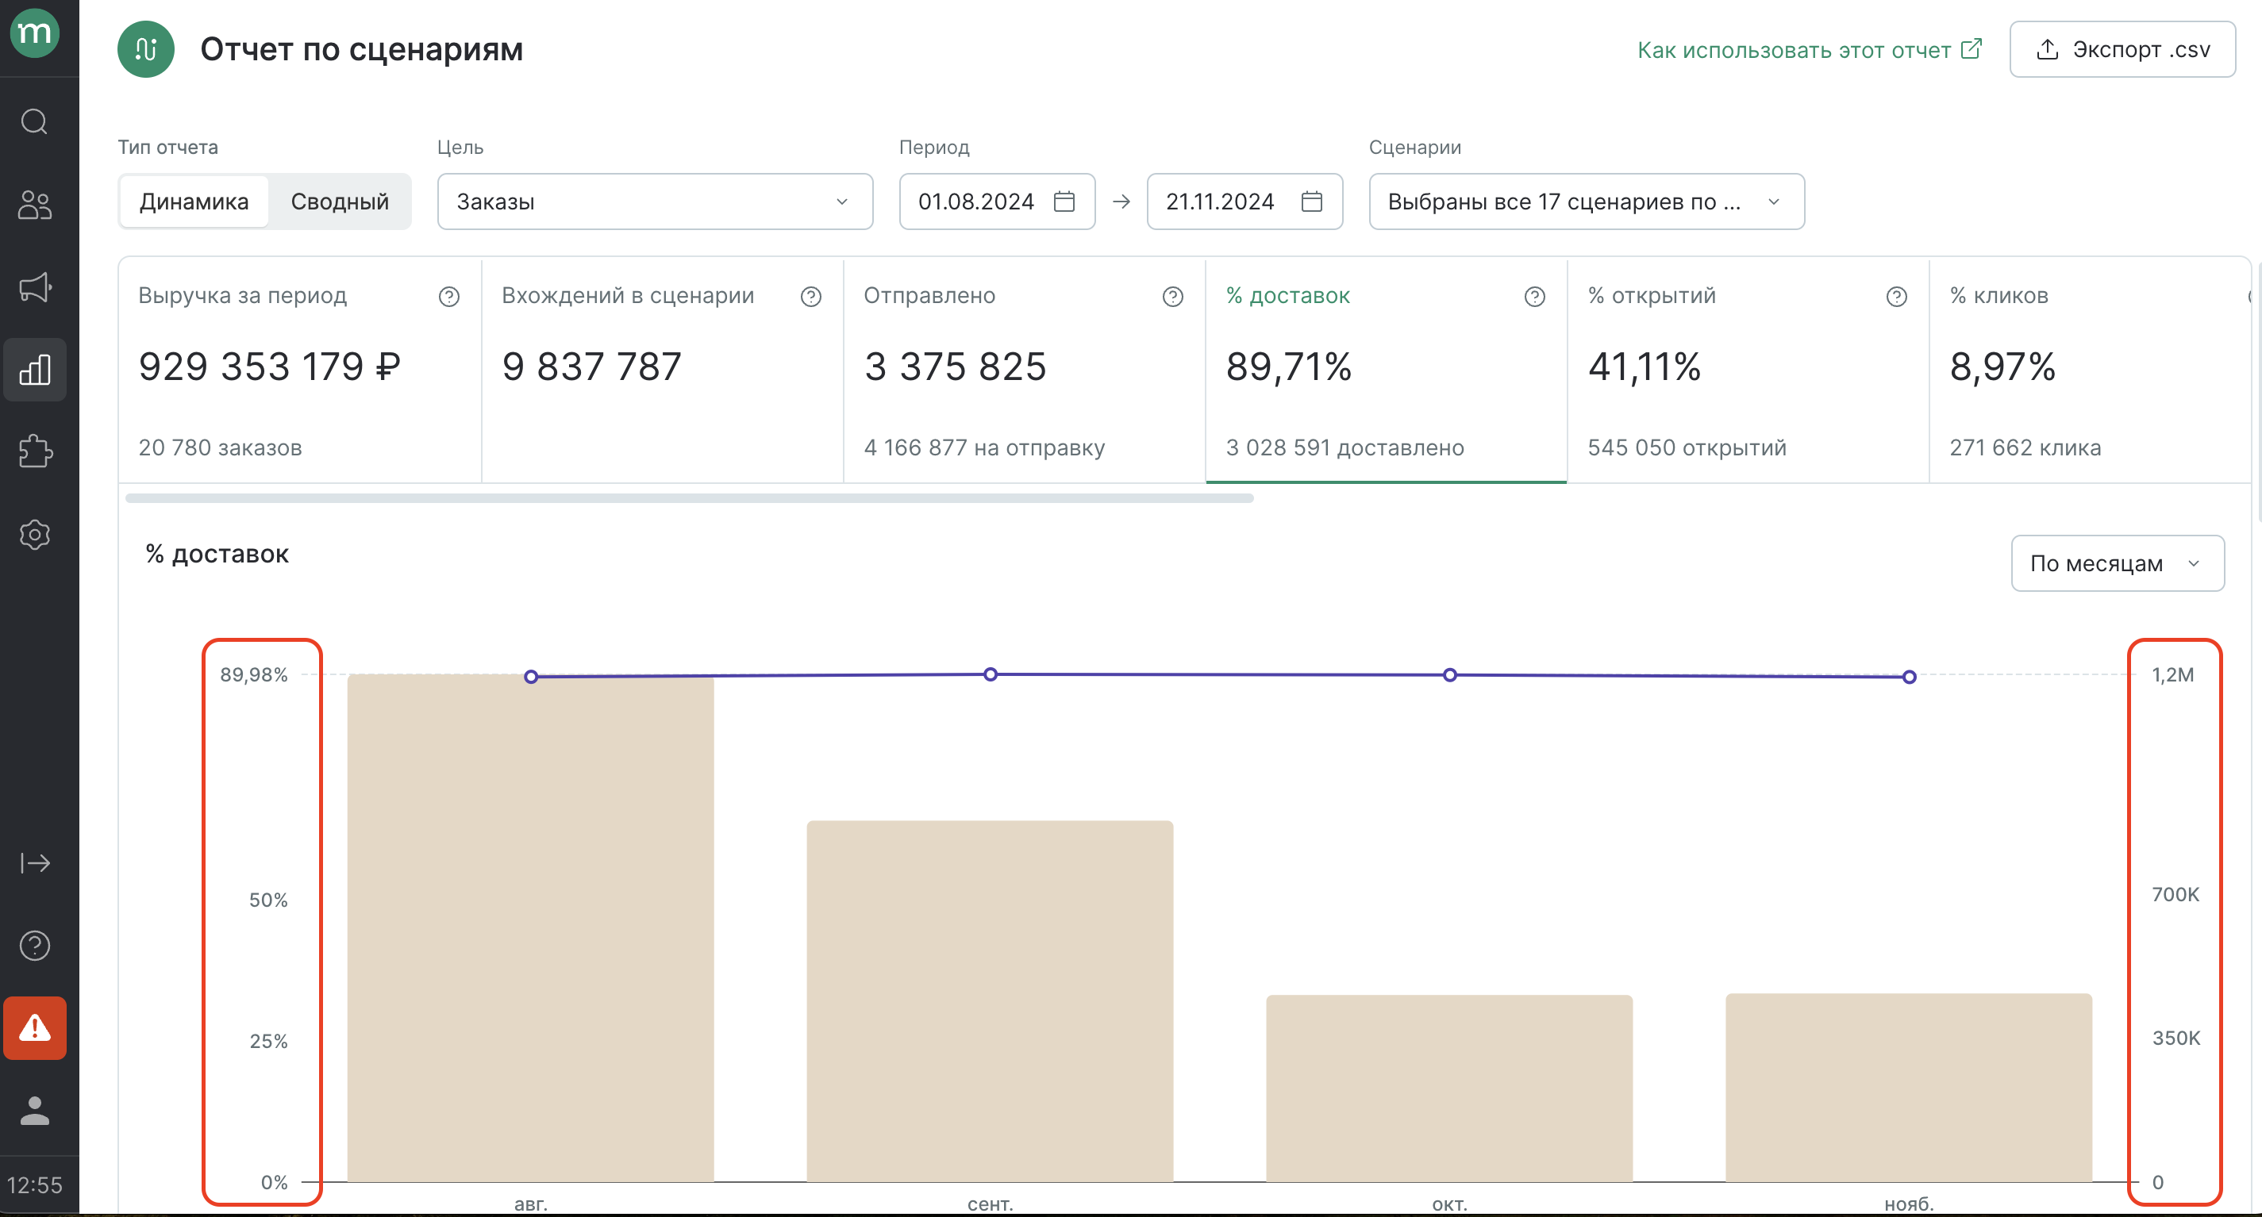Image resolution: width=2262 pixels, height=1217 pixels.
Task: Open the Цель dropdown showing Заказы
Action: (655, 202)
